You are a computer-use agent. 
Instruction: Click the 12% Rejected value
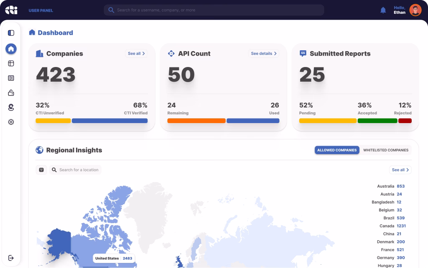[x=405, y=105]
